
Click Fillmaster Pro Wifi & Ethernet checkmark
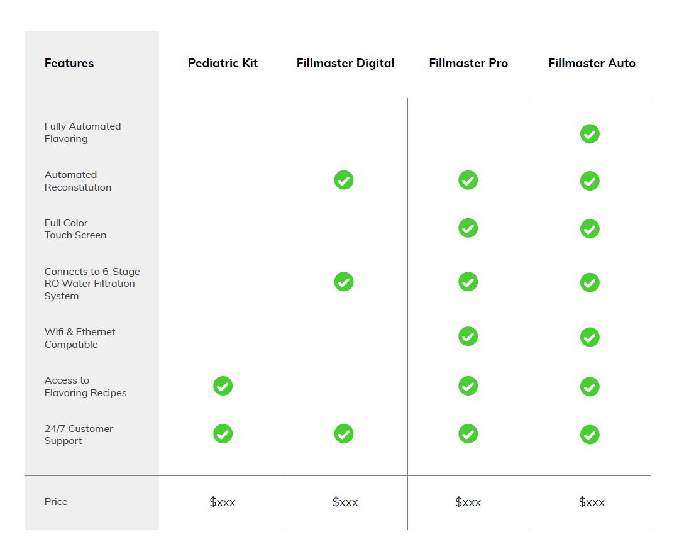tap(468, 336)
